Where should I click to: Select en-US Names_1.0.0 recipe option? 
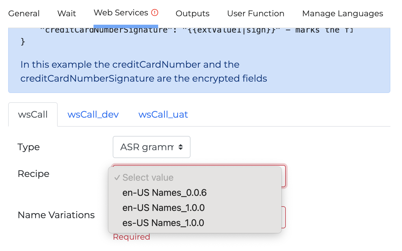point(163,208)
